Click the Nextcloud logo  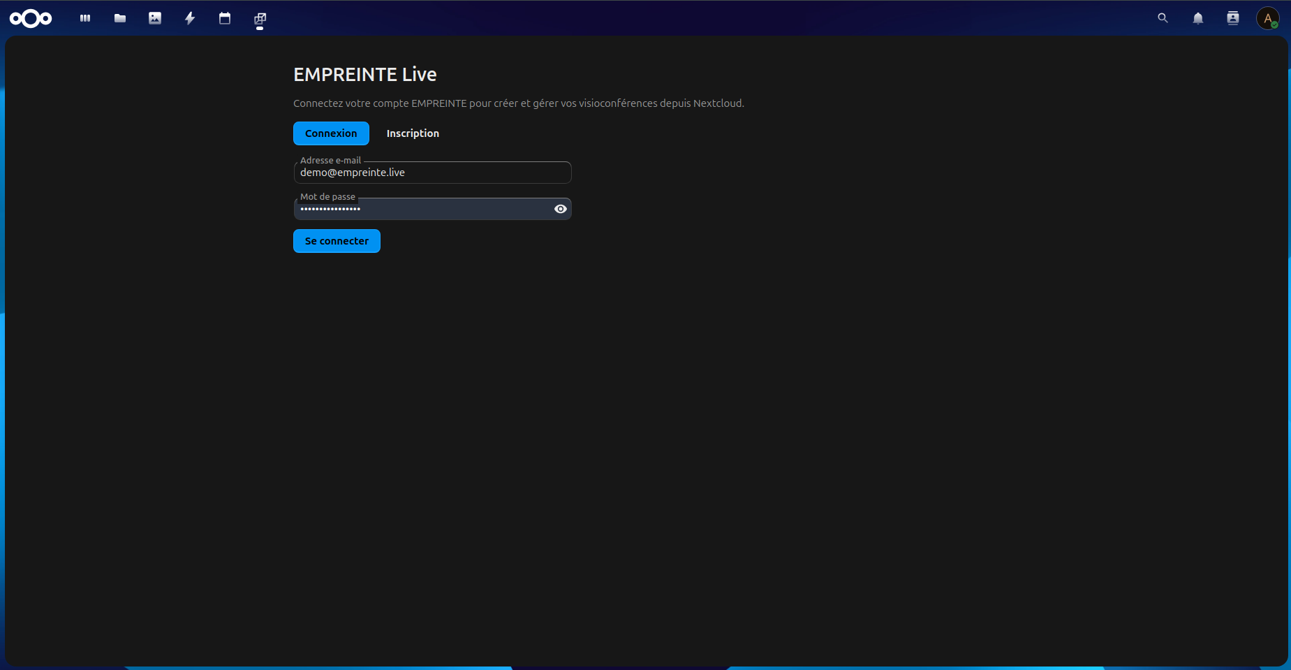click(31, 18)
